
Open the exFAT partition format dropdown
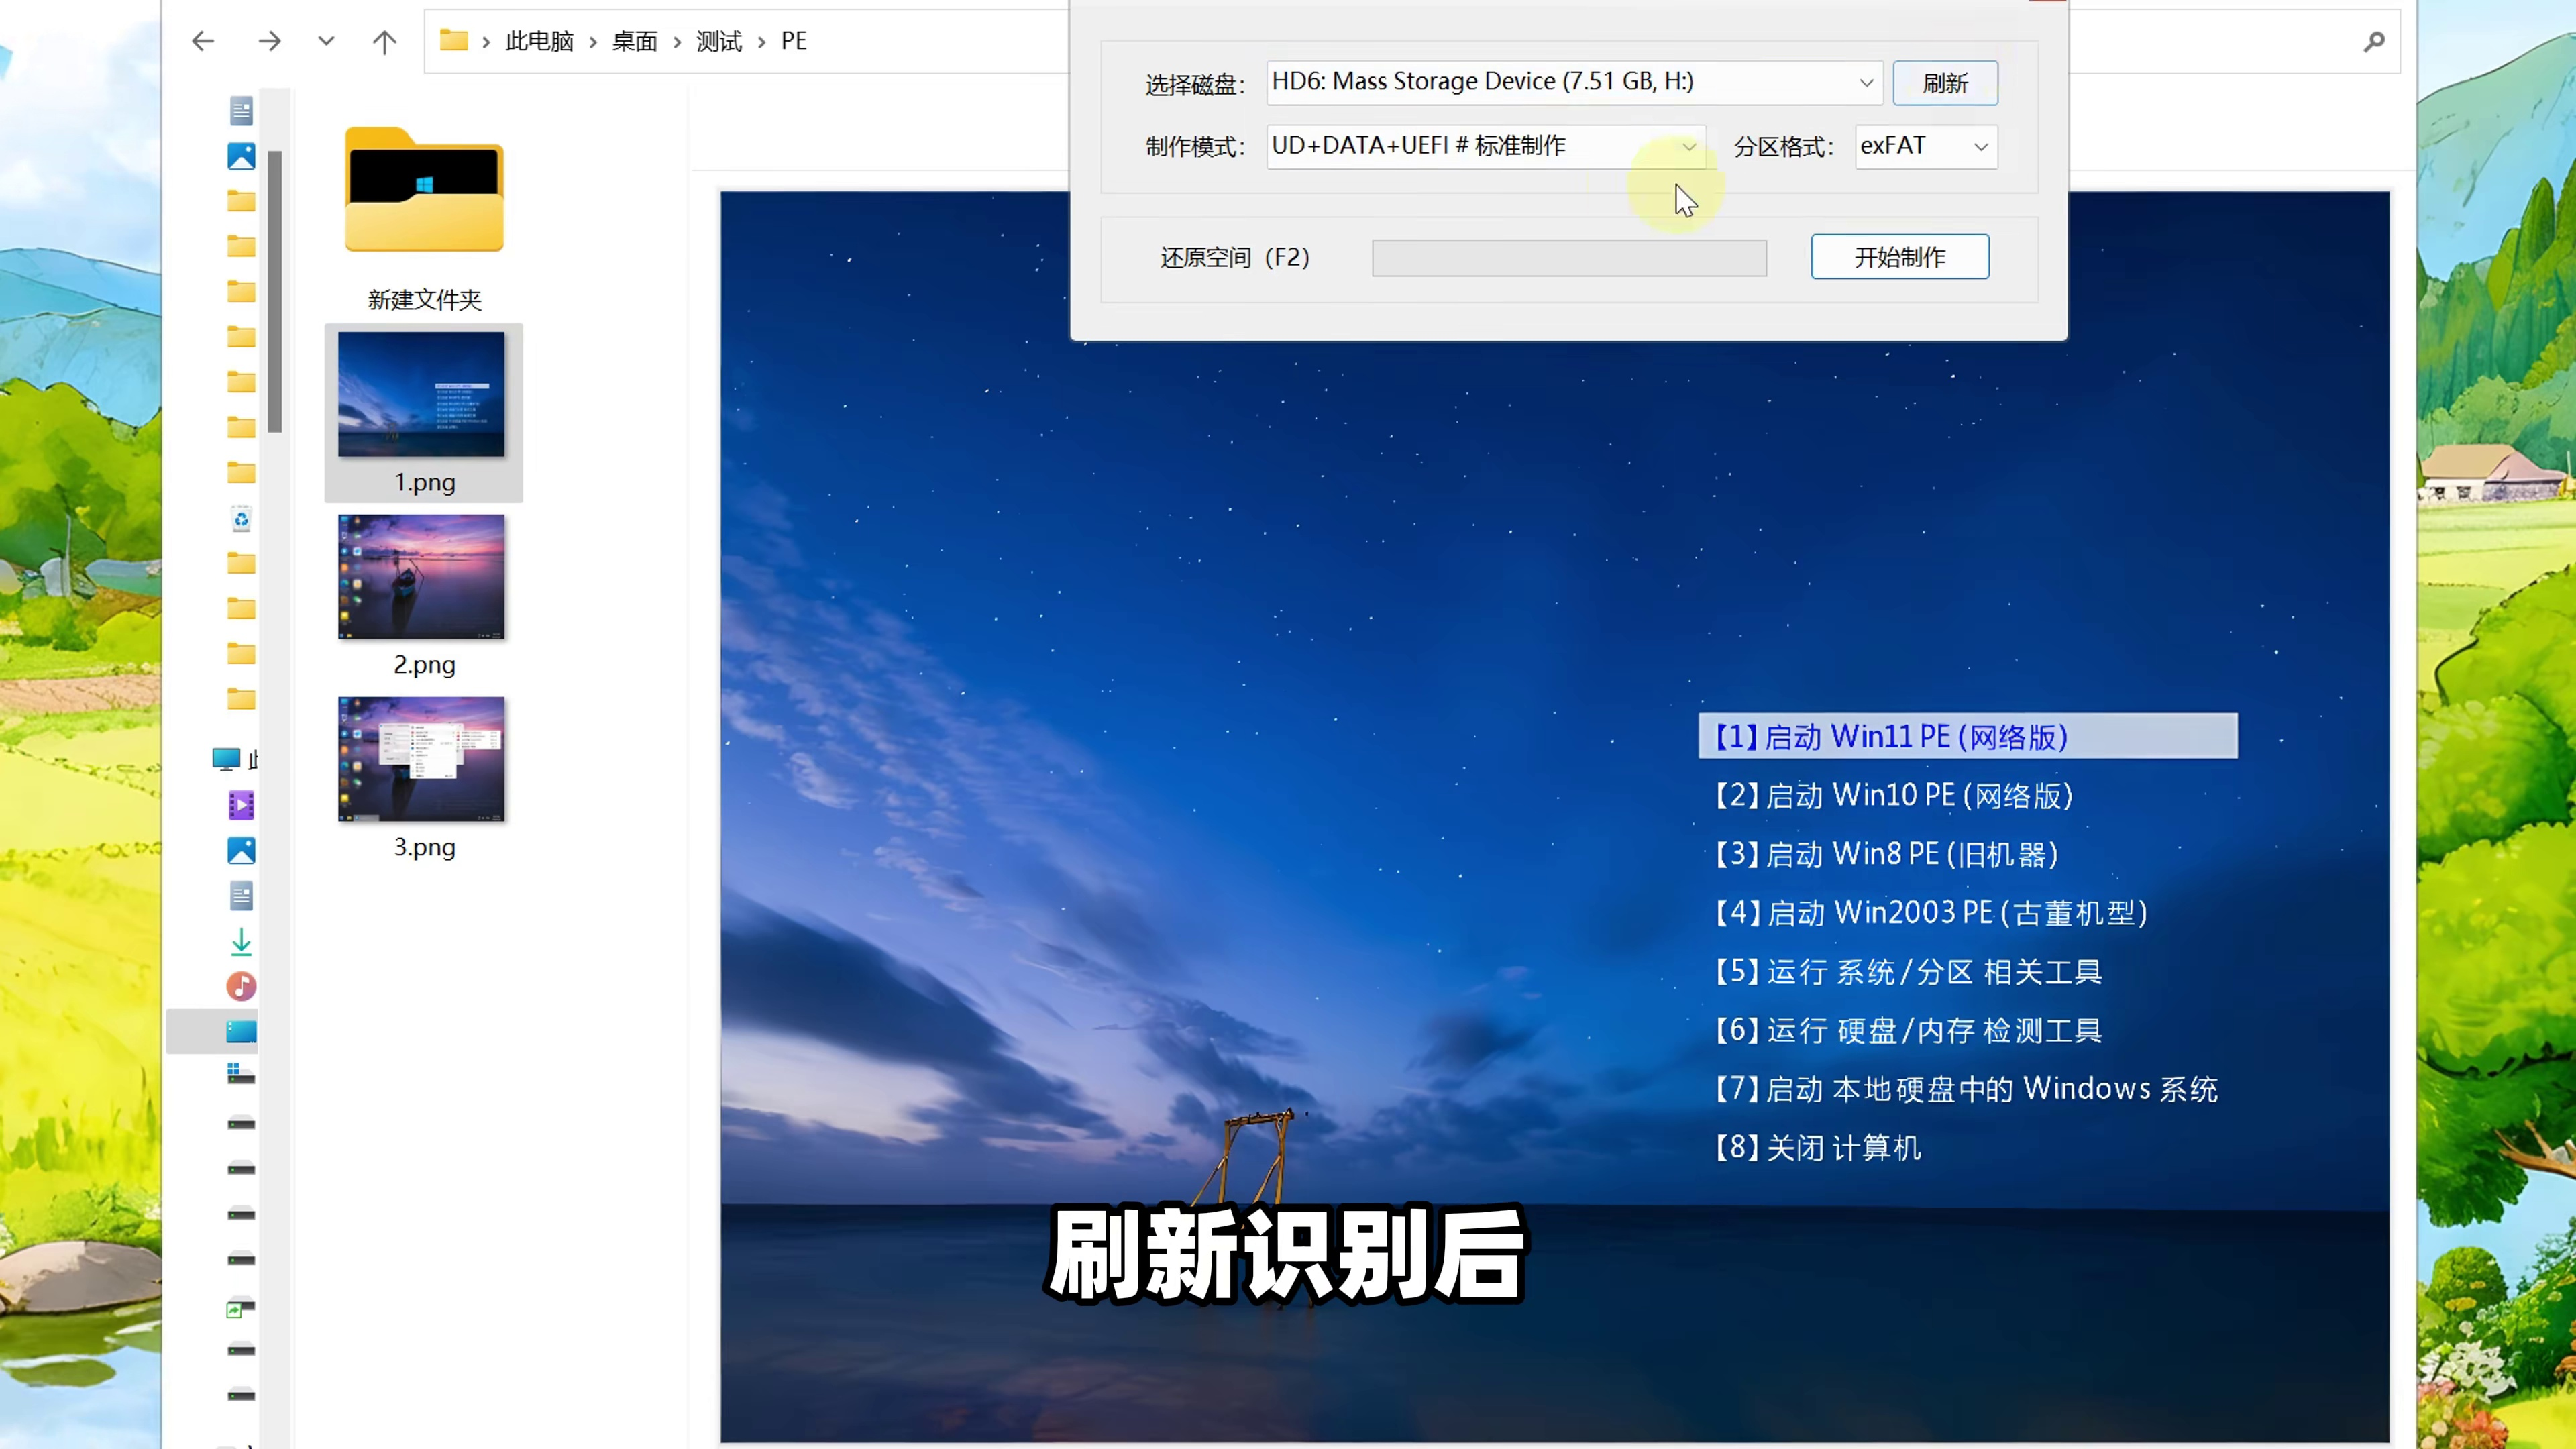pyautogui.click(x=1979, y=147)
